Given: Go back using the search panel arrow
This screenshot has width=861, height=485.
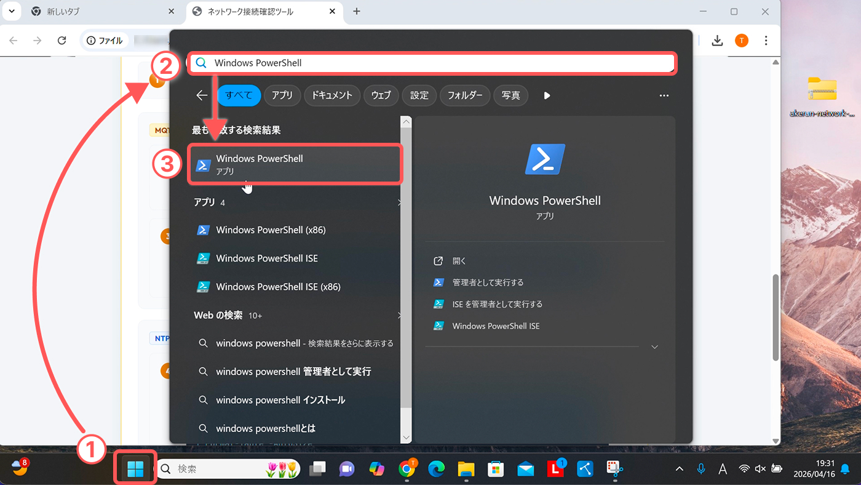Looking at the screenshot, I should [x=202, y=95].
